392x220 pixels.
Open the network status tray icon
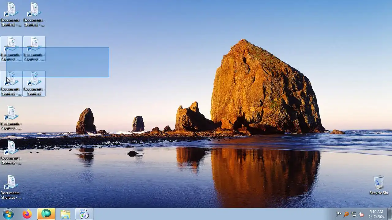click(x=354, y=214)
